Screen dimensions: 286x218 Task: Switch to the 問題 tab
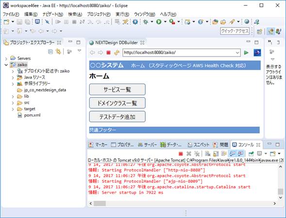(x=221, y=145)
